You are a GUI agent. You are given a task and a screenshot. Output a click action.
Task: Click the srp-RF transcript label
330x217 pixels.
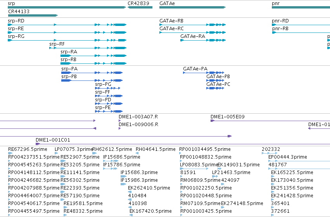pos(57,44)
